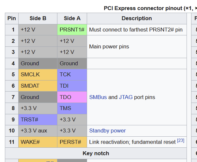Click the 'Link reactivation; fundamental reset' text
This screenshot has width=197, height=162.
click(x=132, y=142)
